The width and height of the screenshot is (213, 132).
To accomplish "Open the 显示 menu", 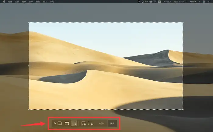I will [31, 2].
